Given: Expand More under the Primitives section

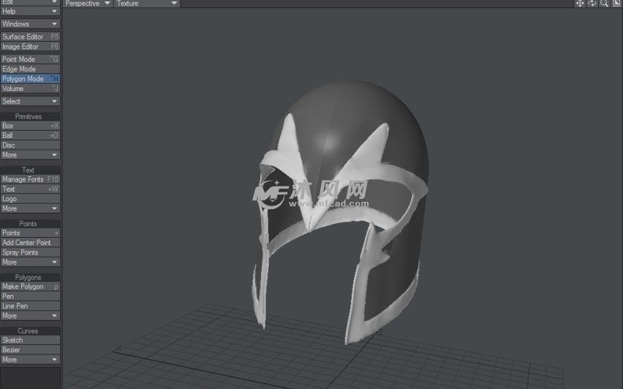Looking at the screenshot, I should tap(30, 155).
